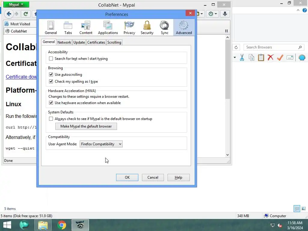Screen dimensions: 308x231
Task: Click the Copy icon in file manager
Action: coord(251,57)
